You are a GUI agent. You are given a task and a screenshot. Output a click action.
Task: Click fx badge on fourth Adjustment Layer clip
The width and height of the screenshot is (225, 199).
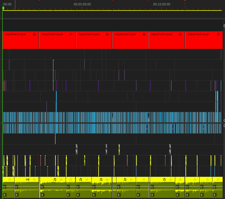click(144, 34)
